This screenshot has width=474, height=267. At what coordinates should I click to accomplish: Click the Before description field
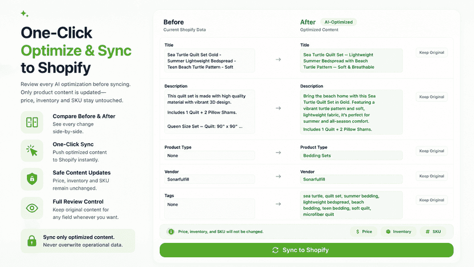(210, 112)
